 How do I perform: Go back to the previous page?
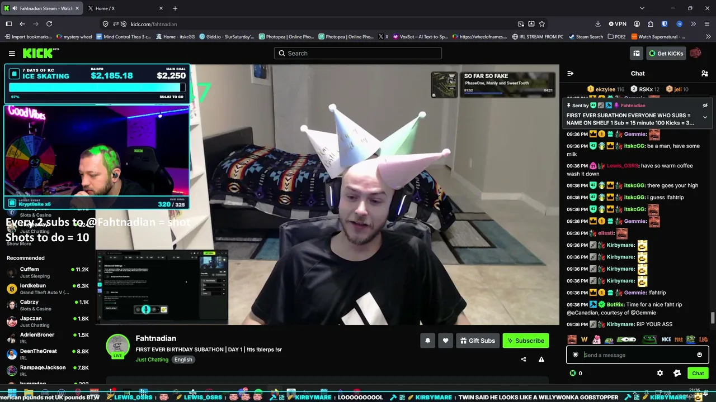coord(22,24)
